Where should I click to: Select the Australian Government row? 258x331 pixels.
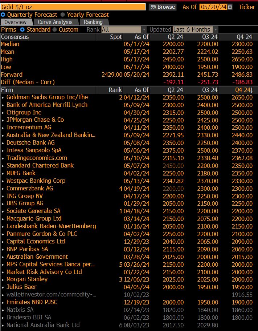[x=129, y=257]
